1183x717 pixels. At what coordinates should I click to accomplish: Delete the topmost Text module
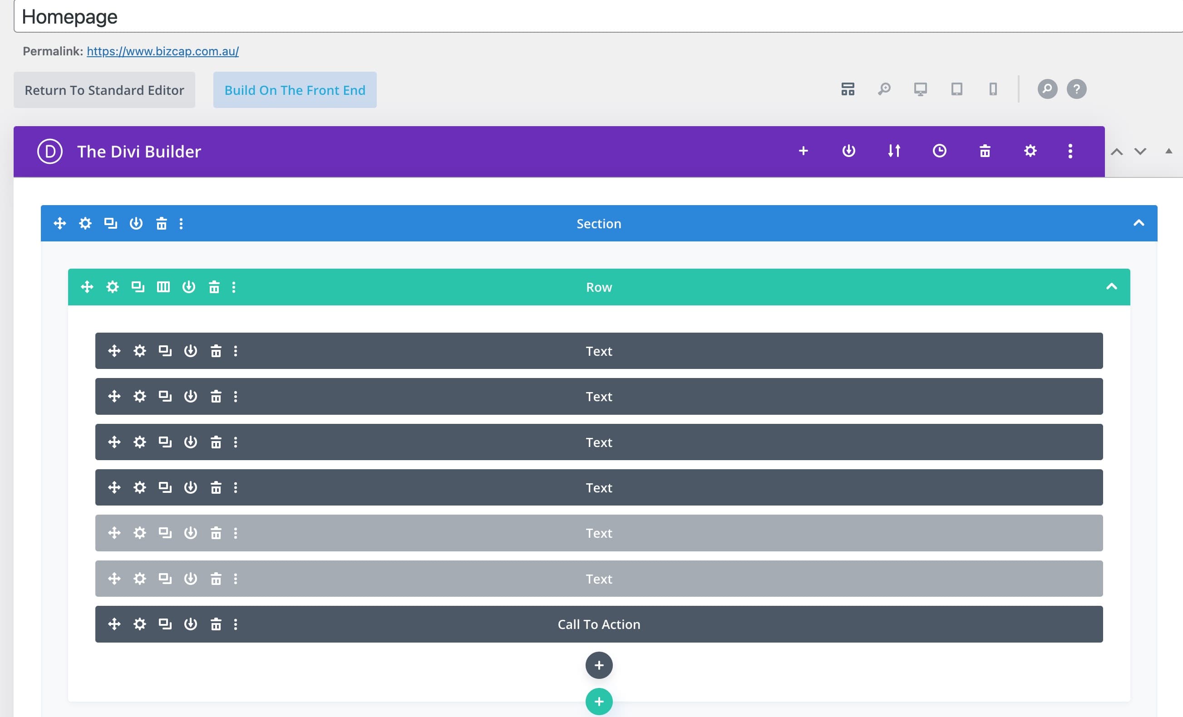216,351
